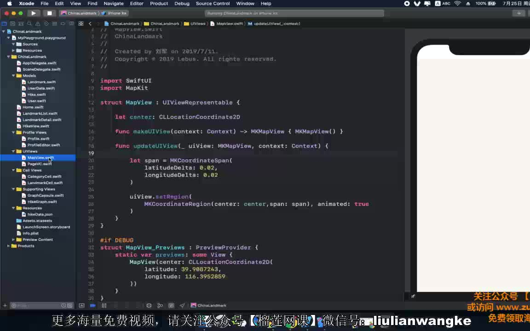This screenshot has height=331, width=530.
Task: Open the Debug menu in the menu bar
Action: (182, 4)
